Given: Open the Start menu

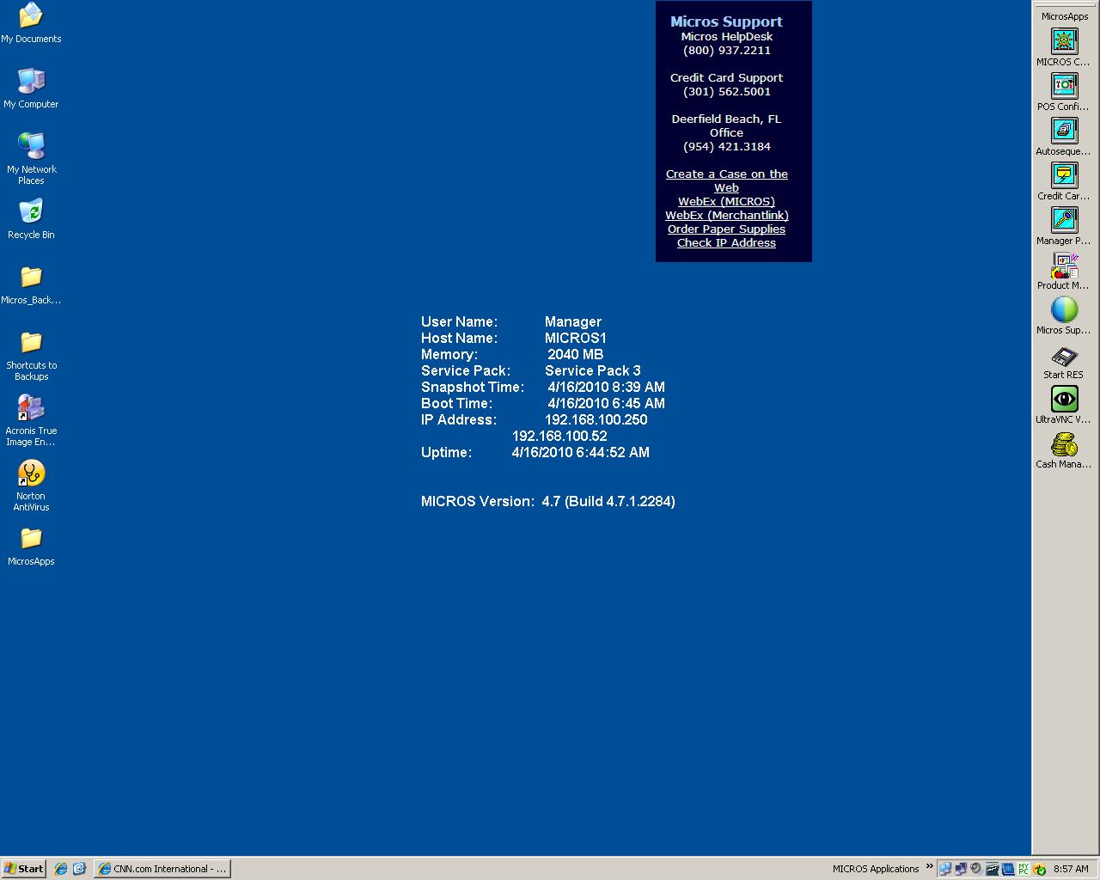Looking at the screenshot, I should (22, 868).
